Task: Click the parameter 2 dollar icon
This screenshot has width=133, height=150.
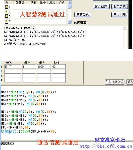Action: click(6, 12)
